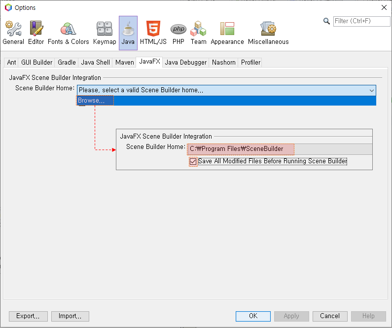Viewport: 392px width, 328px height.
Task: Switch to the Gradle tab
Action: 67,62
